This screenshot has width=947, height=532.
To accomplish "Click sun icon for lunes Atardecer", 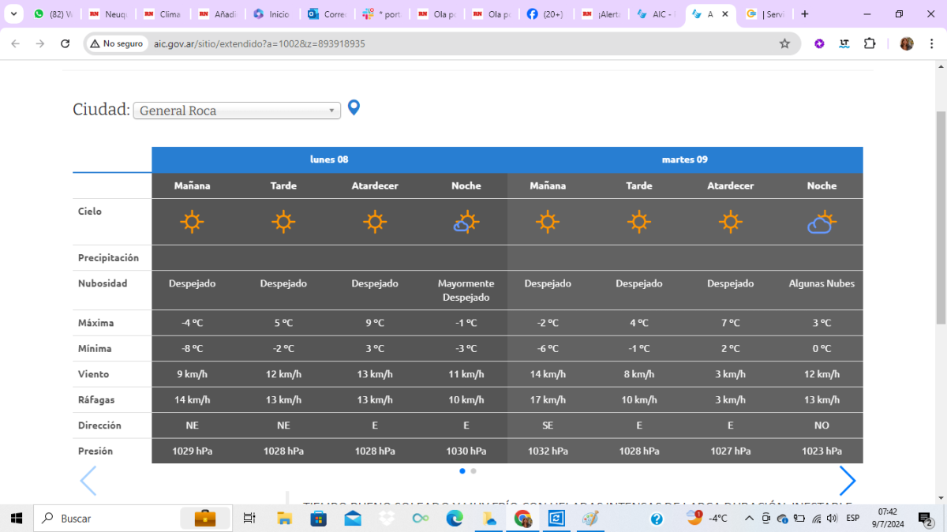I will tap(375, 222).
